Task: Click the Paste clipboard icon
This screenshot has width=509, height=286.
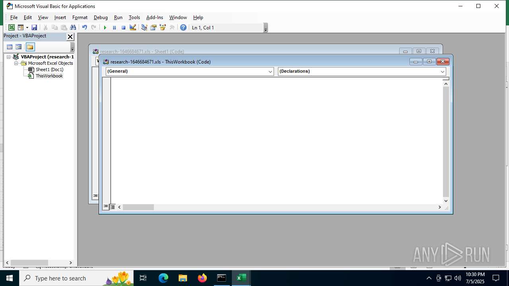Action: click(64, 27)
